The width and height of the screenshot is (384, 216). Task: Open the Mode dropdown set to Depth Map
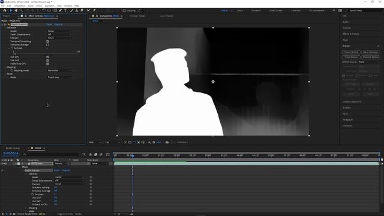point(59,77)
